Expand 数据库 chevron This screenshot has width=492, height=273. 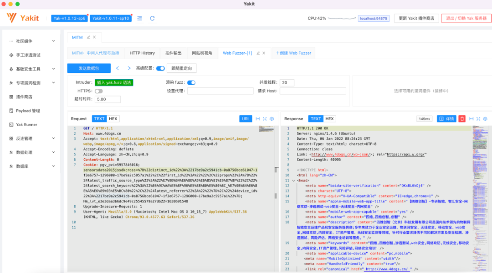53,166
